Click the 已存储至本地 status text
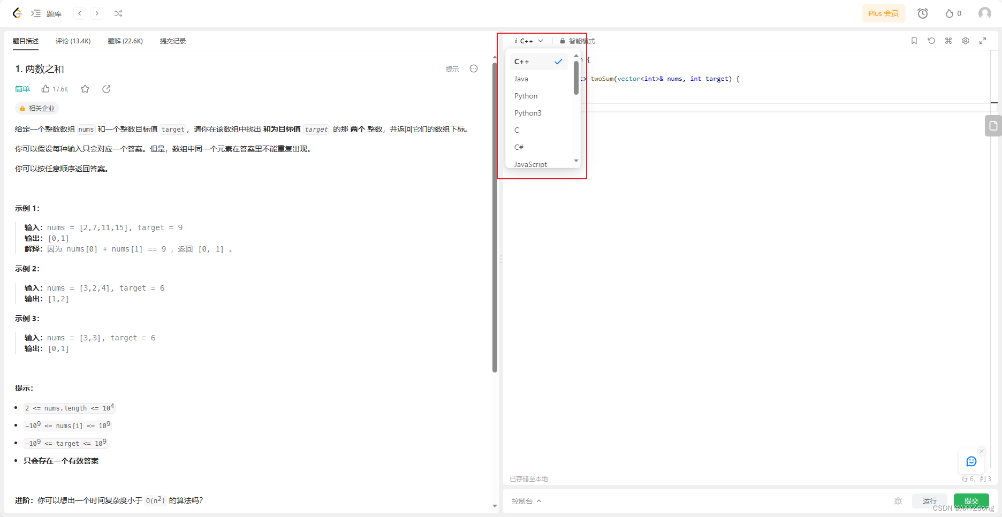The image size is (1002, 517). [529, 478]
